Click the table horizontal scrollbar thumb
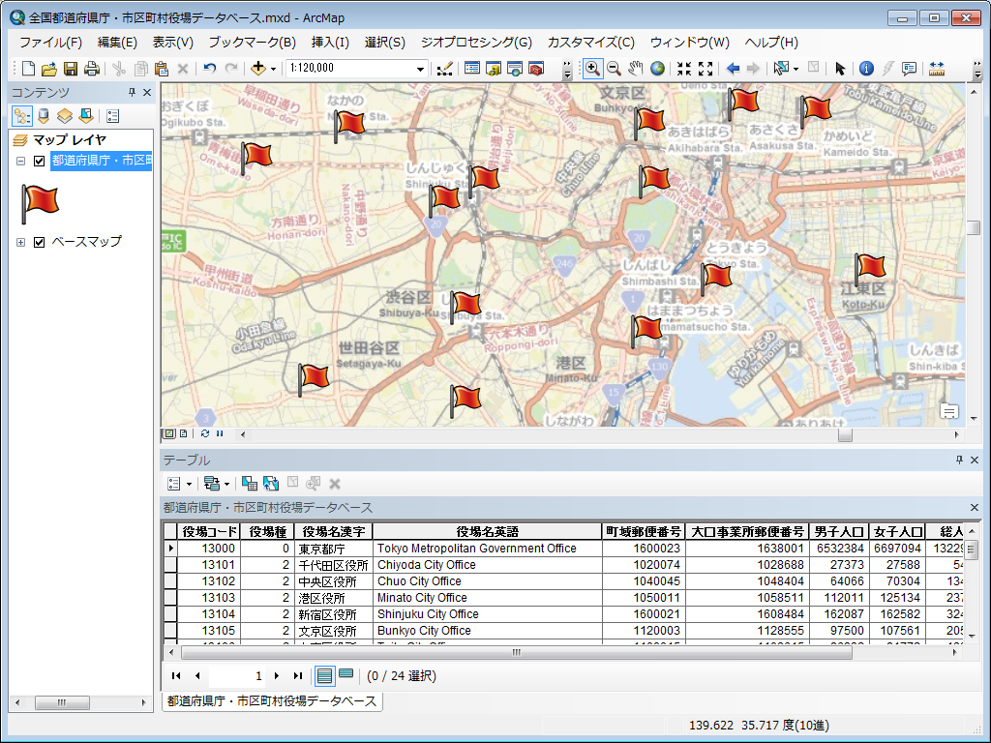Image resolution: width=991 pixels, height=743 pixels. click(x=517, y=652)
